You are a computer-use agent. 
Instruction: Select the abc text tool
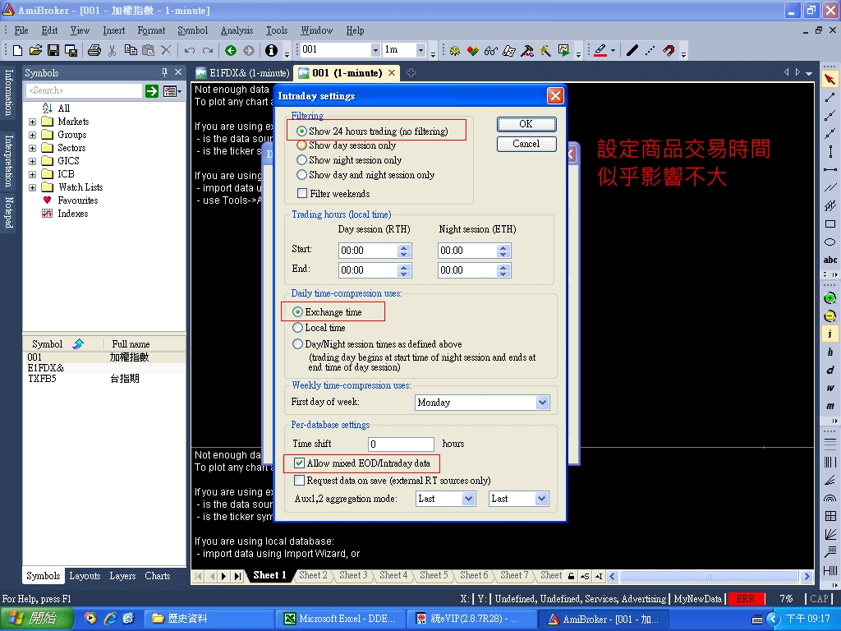click(830, 260)
